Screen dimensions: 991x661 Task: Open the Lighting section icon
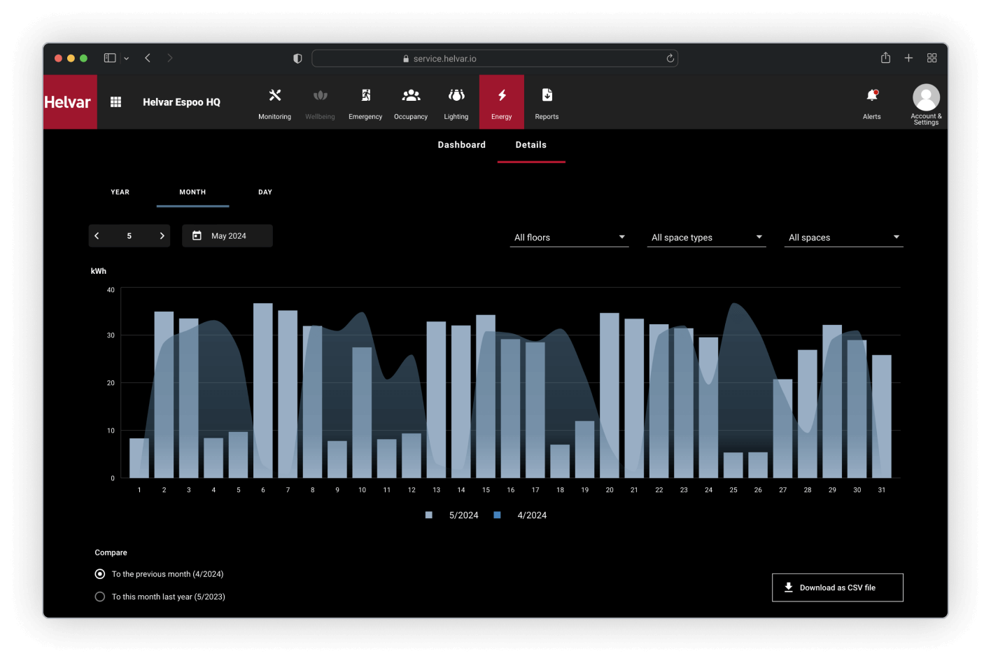456,96
